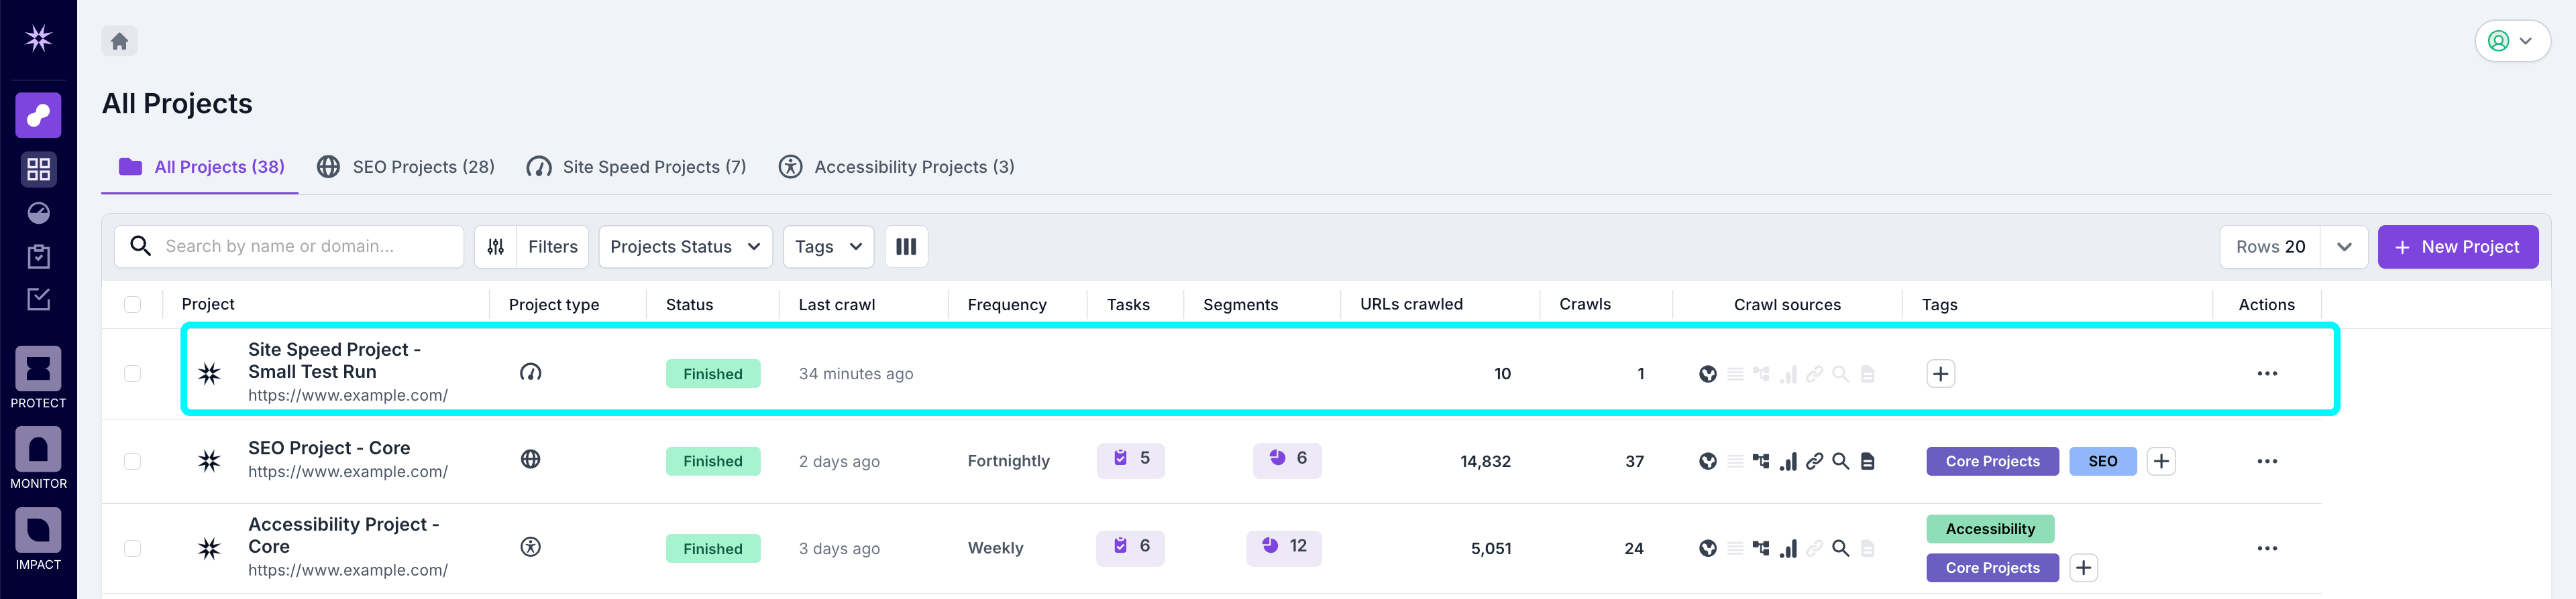Open the Analyze app icon in sidebar
Viewport: 2576px width, 599px height.
38,116
